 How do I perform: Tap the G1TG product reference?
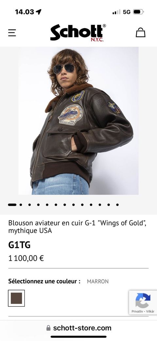tap(19, 245)
